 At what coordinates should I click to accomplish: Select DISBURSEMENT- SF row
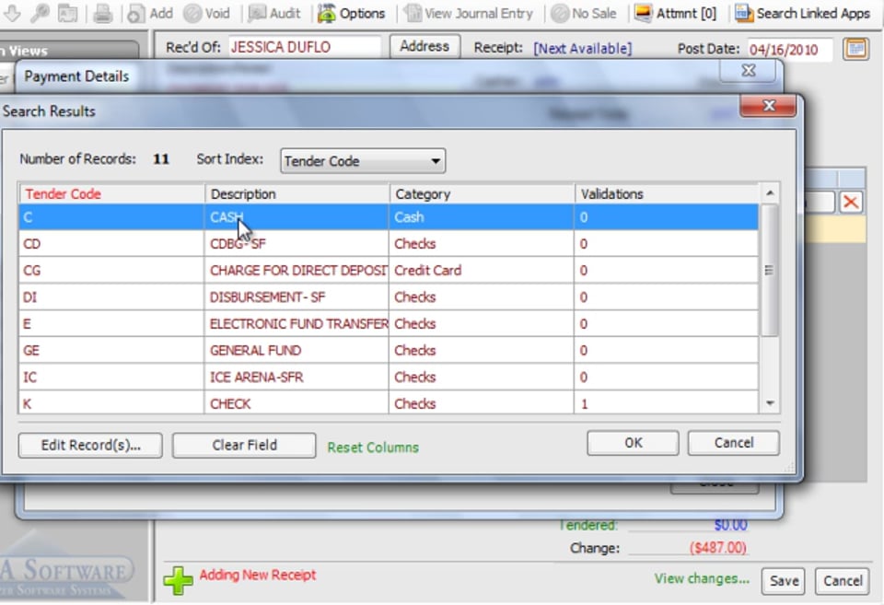(x=389, y=297)
